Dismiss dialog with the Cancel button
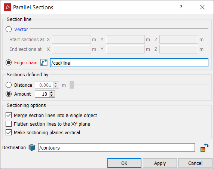 195,163
